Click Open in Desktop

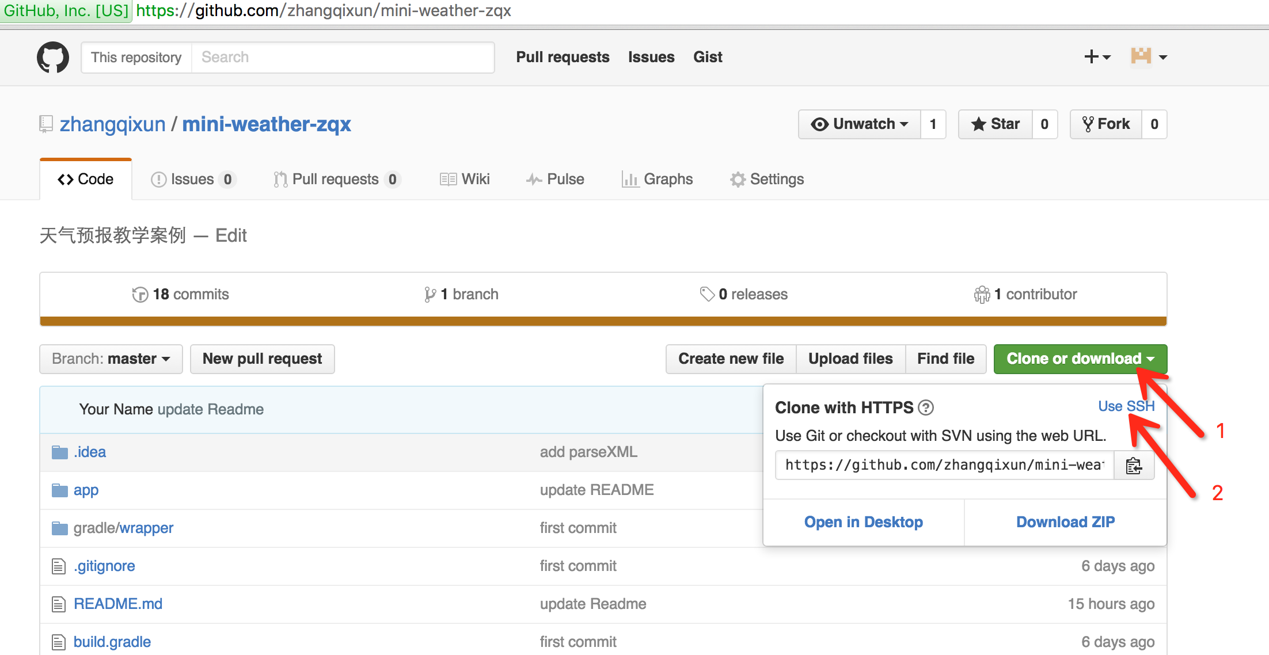pyautogui.click(x=864, y=522)
